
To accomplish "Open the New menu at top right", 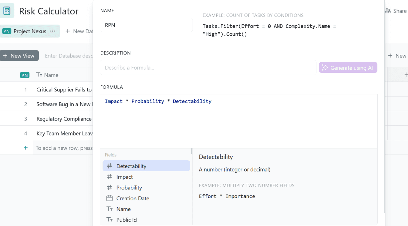I will pos(397,55).
